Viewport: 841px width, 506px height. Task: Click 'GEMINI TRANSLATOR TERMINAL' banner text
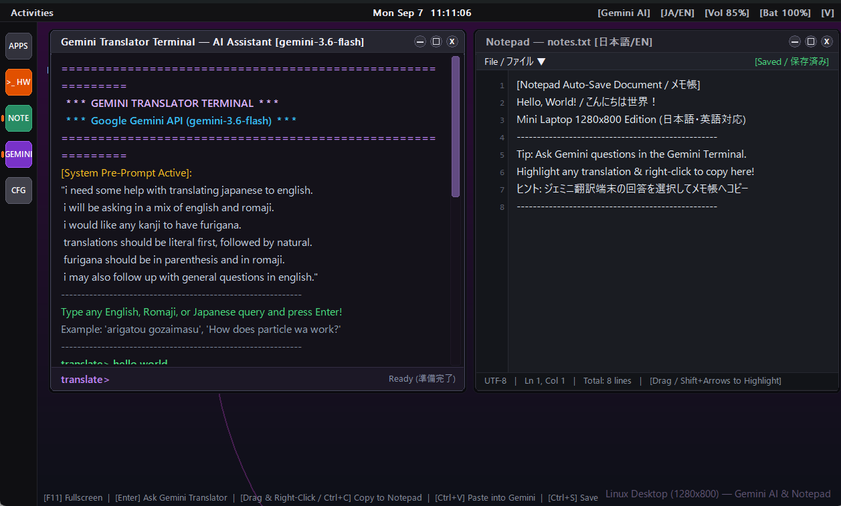172,104
